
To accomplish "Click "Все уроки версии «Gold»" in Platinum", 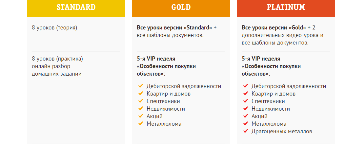I will coord(274,27).
